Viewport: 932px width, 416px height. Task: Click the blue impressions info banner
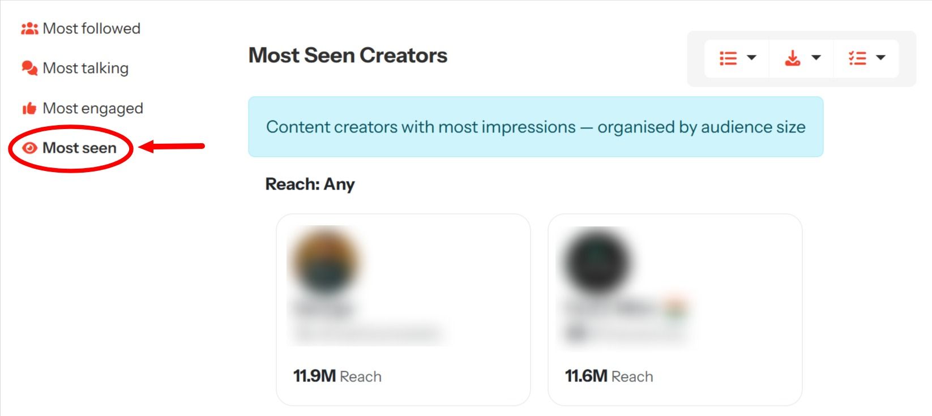pos(536,127)
